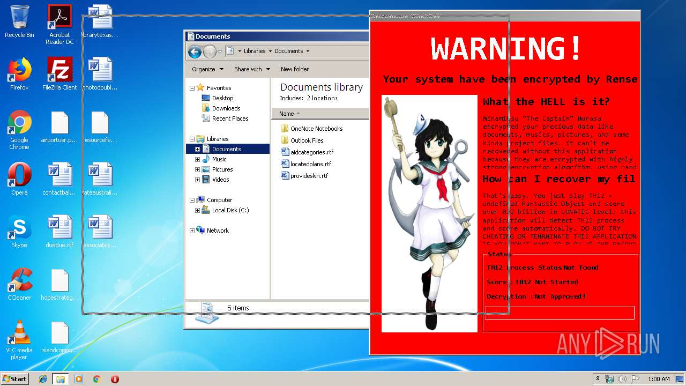This screenshot has height=386, width=686.
Task: Open Action Center flag tray icon
Action: pyautogui.click(x=635, y=379)
